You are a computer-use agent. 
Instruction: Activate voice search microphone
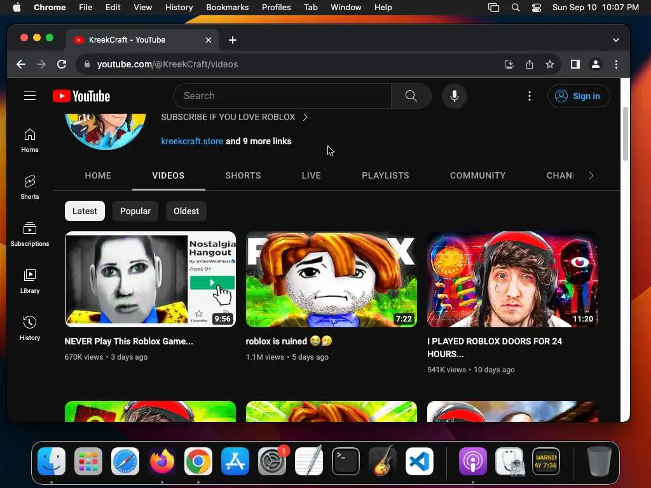click(x=454, y=96)
